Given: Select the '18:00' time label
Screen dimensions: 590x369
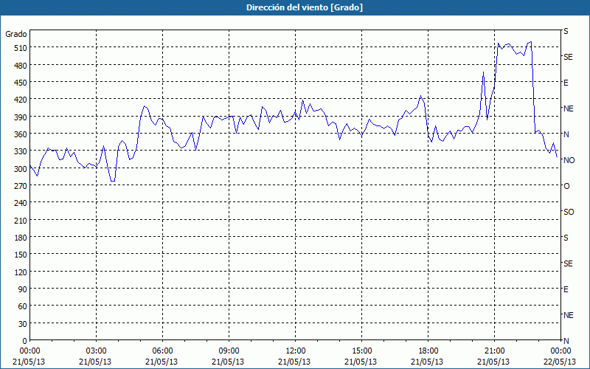Looking at the screenshot, I should 428,351.
